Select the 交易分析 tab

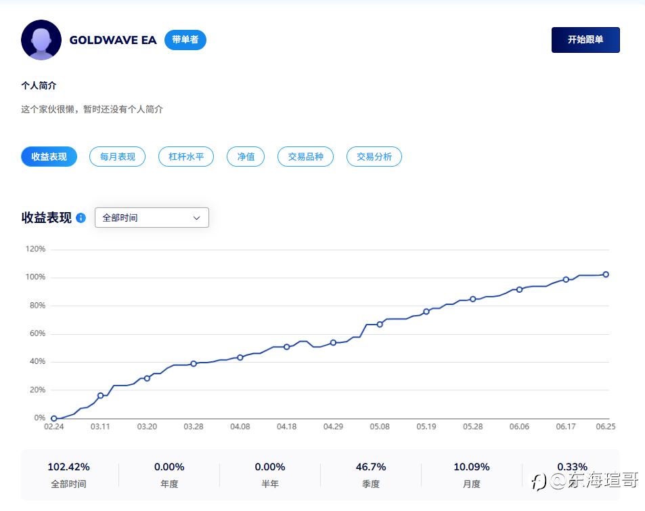pyautogui.click(x=374, y=157)
